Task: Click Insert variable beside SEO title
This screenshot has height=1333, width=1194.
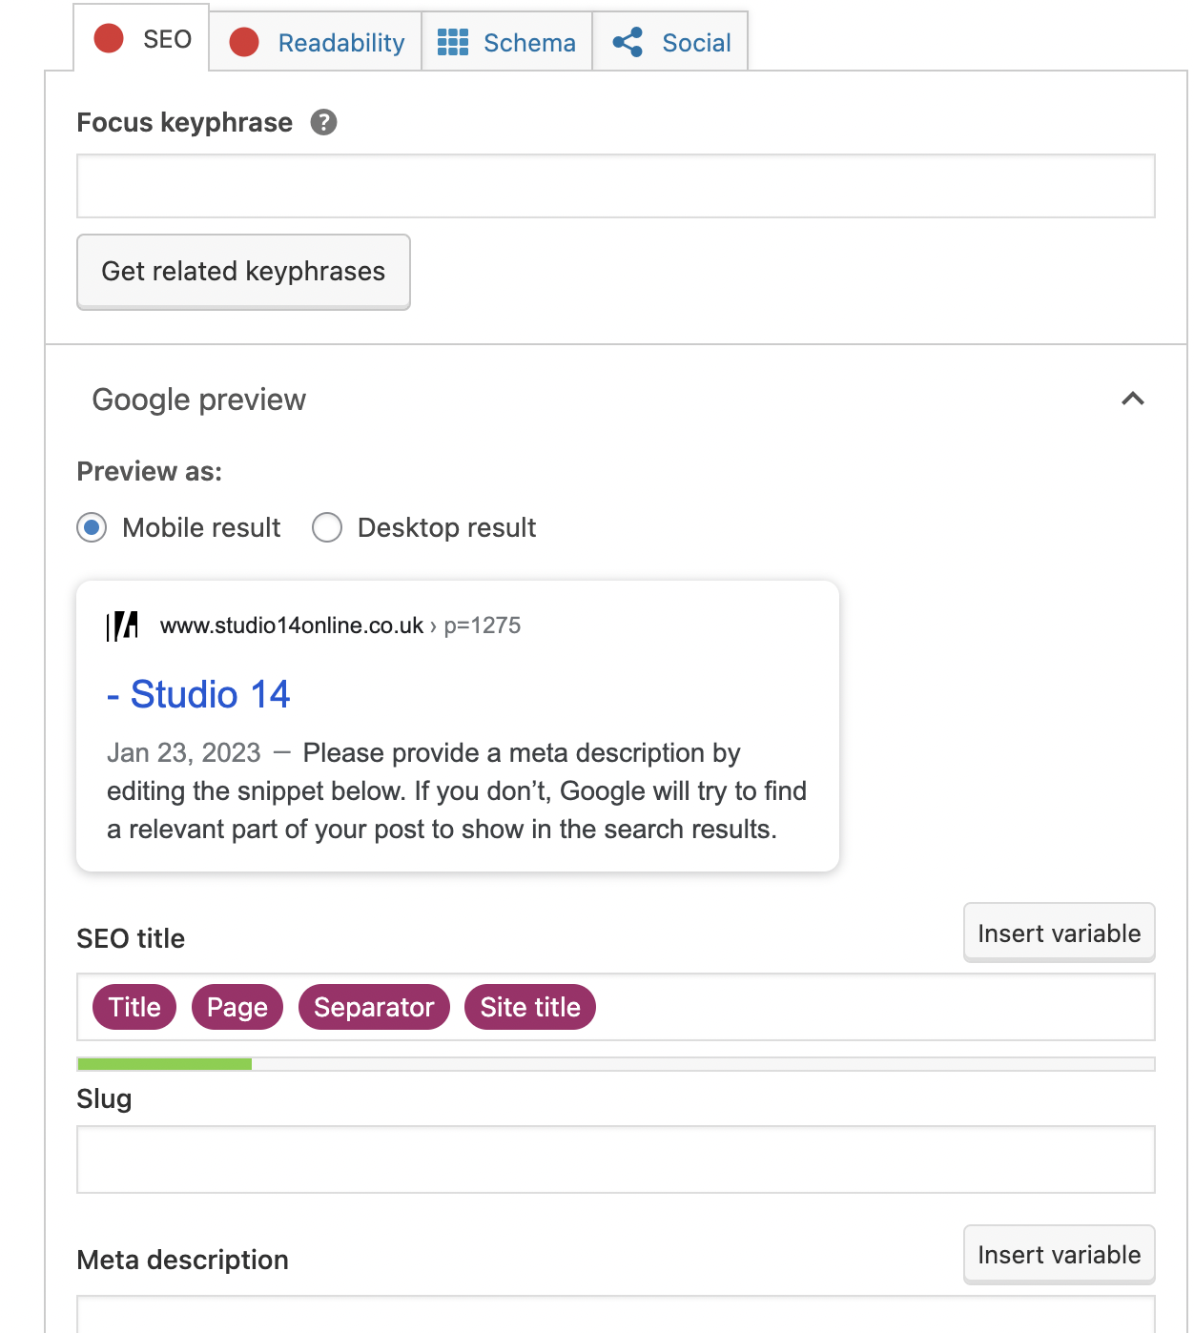Action: point(1059,933)
